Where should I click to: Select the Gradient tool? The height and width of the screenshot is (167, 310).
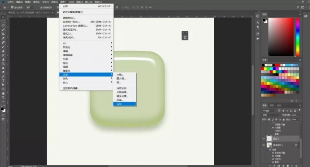click(x=3, y=64)
